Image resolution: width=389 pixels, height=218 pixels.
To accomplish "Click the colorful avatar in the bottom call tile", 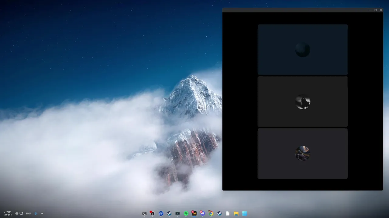I will tap(303, 154).
